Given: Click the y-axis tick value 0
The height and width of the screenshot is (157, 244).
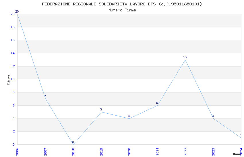Looking at the screenshot, I should pyautogui.click(x=14, y=145).
